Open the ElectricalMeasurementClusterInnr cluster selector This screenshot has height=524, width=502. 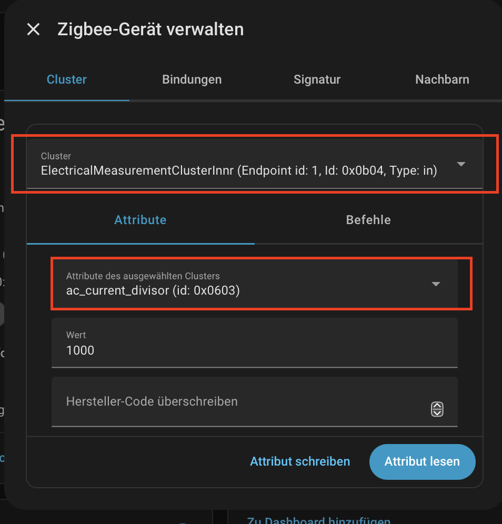pyautogui.click(x=239, y=164)
